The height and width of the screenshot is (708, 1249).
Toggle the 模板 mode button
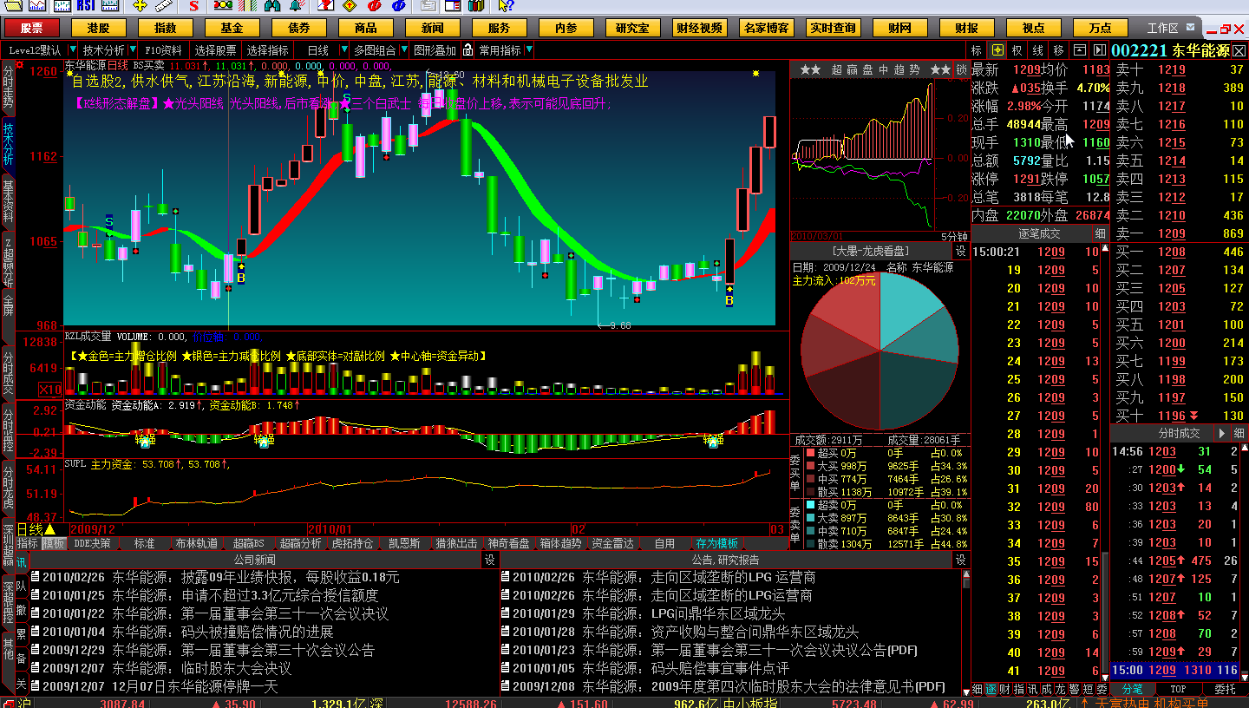pyautogui.click(x=54, y=544)
